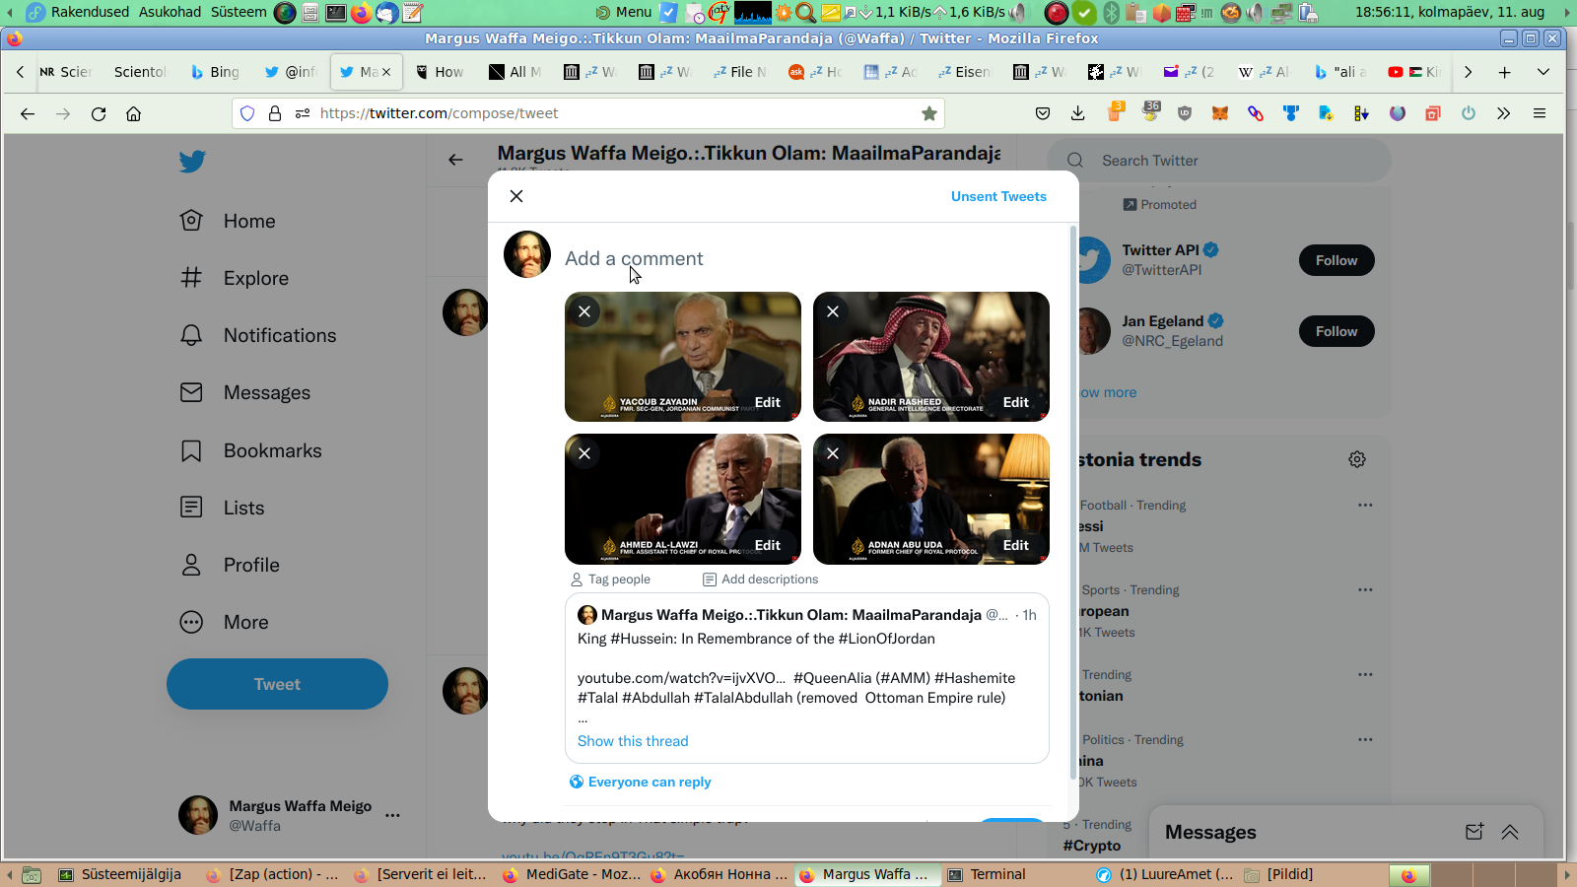The image size is (1577, 887).
Task: Close the quote tweet compose dialog
Action: 516,196
